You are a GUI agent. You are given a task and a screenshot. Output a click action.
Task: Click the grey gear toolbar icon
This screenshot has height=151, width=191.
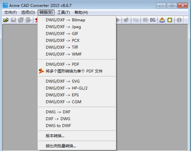pyautogui.click(x=126, y=20)
